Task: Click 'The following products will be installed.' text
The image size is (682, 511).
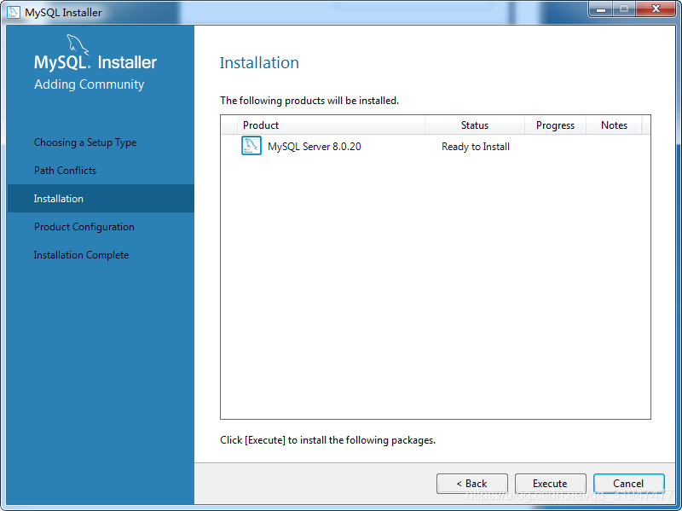Action: 309,101
